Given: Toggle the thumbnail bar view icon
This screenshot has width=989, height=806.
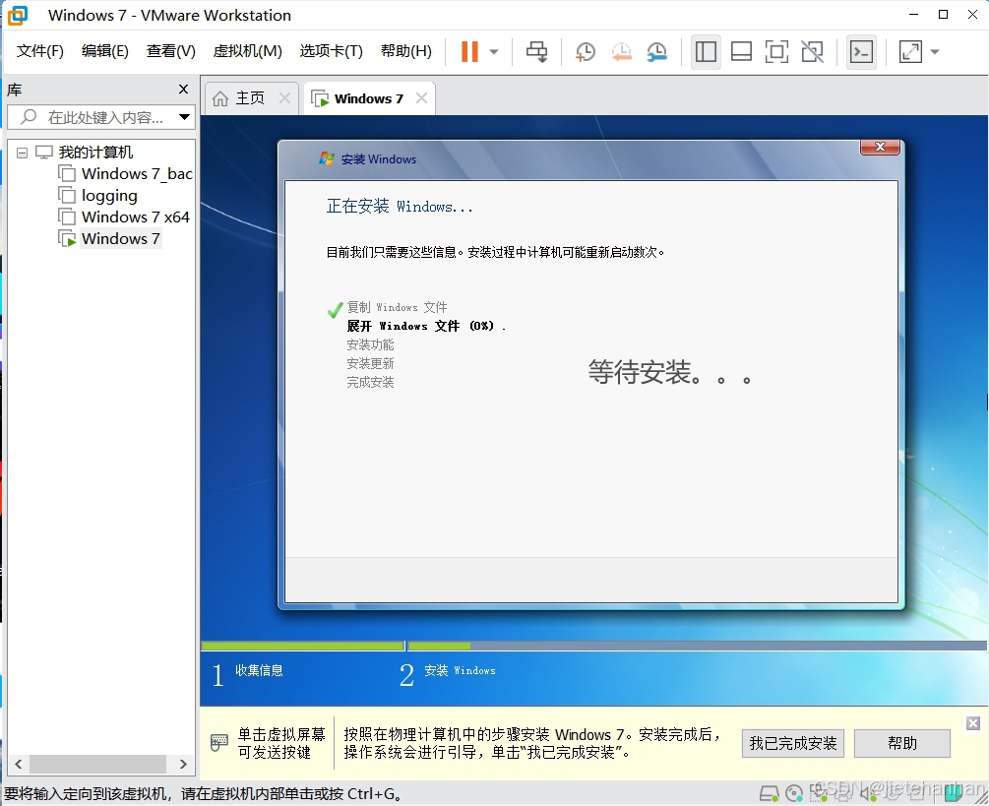Looking at the screenshot, I should pyautogui.click(x=741, y=52).
